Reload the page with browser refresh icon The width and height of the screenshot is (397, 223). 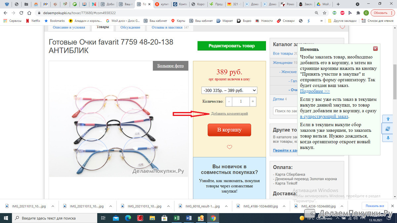point(21,13)
